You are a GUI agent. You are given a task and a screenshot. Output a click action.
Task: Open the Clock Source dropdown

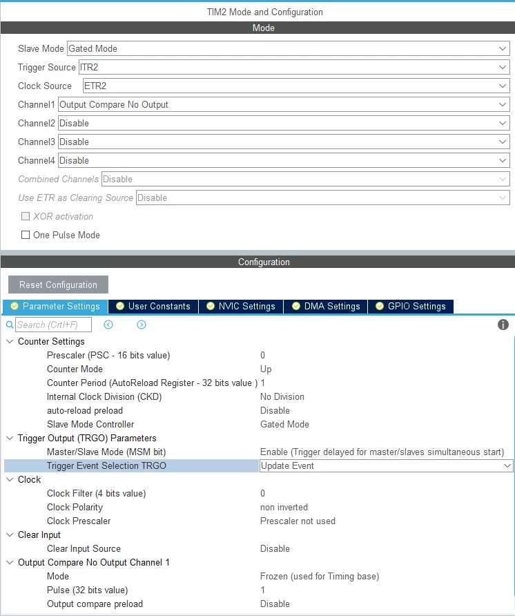pos(296,86)
